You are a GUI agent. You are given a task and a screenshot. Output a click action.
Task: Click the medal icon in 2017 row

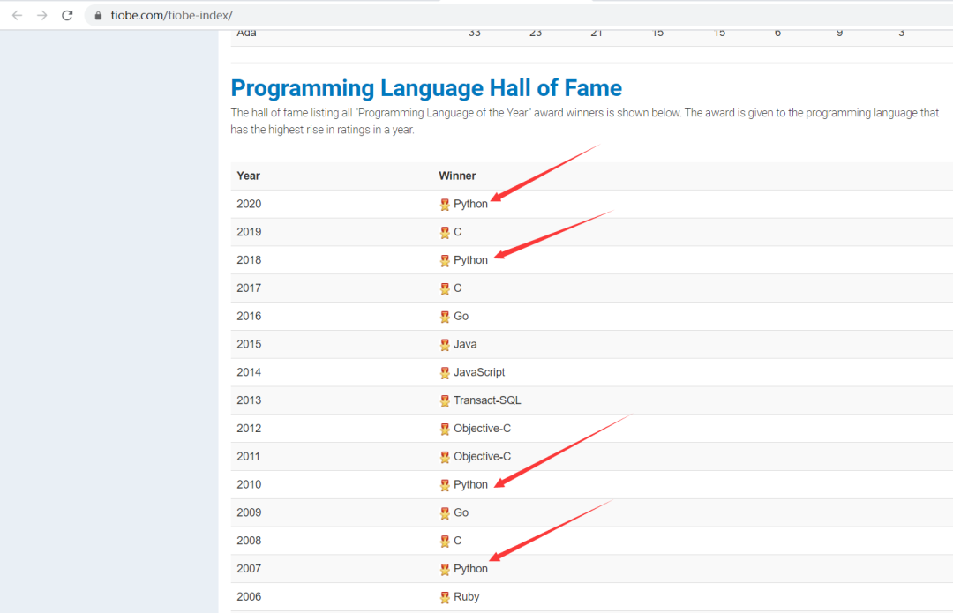pyautogui.click(x=445, y=288)
